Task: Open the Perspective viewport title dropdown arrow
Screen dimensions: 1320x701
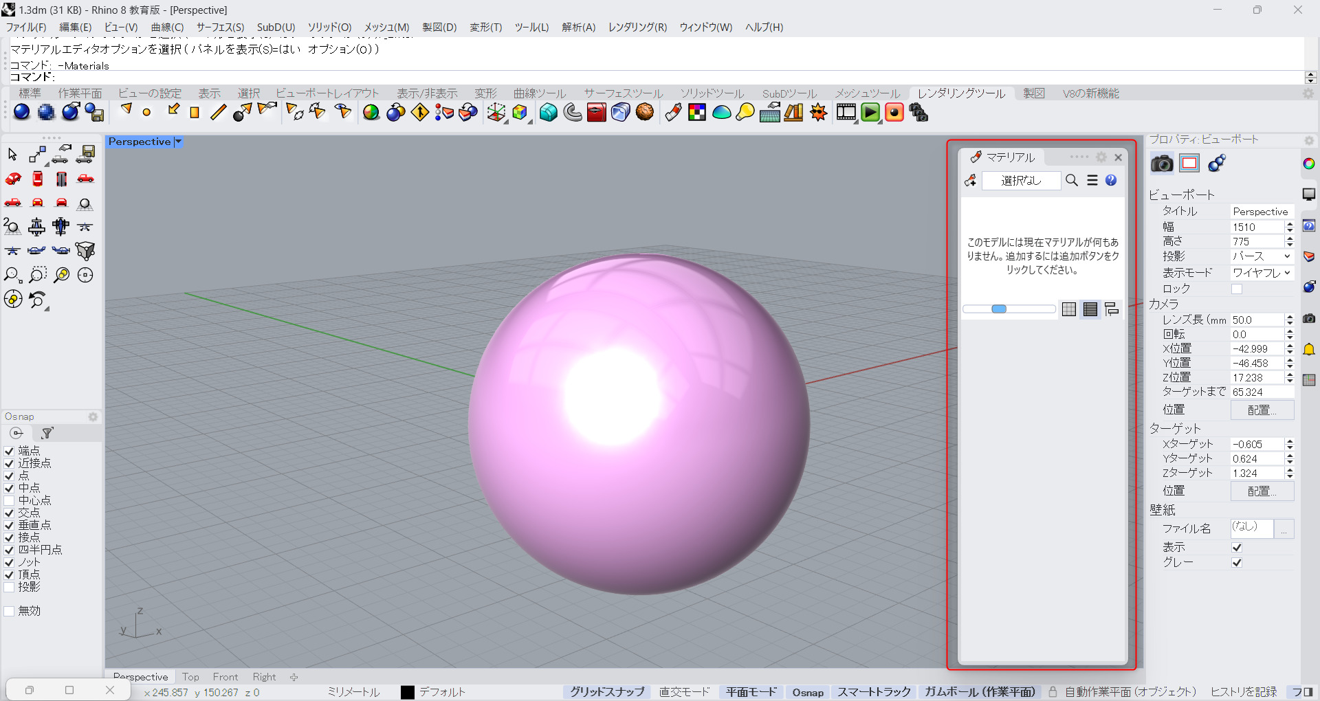Action: click(x=178, y=142)
